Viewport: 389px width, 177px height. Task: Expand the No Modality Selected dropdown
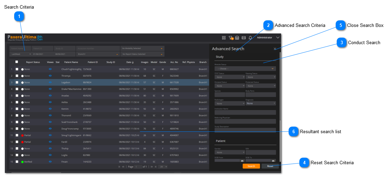click(142, 49)
